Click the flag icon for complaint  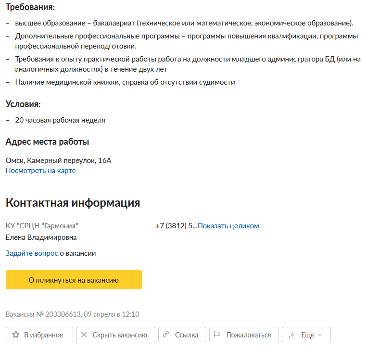217,335
